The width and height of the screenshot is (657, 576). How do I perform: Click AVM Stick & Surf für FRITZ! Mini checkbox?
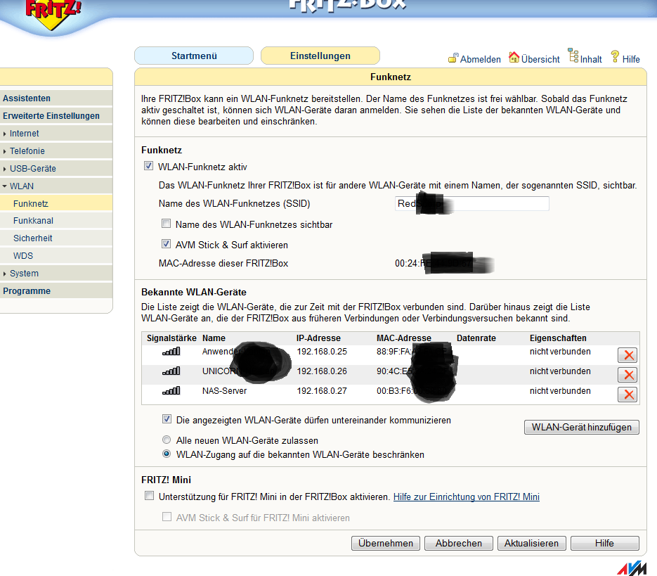pyautogui.click(x=167, y=517)
